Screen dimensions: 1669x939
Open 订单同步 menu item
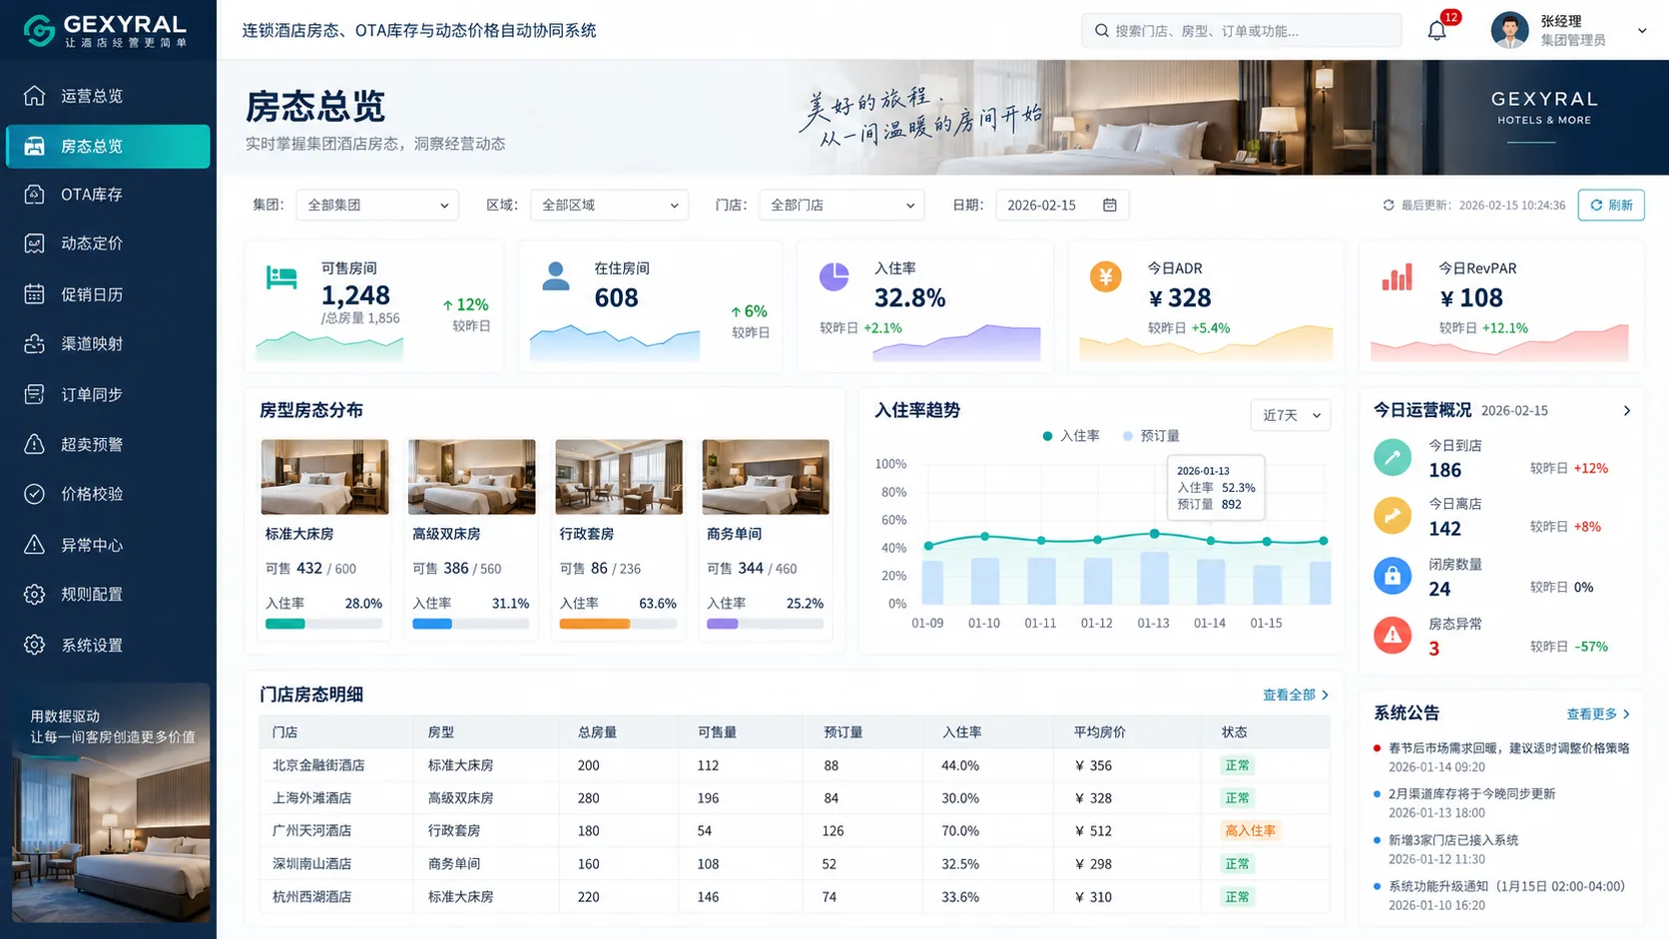tap(108, 394)
